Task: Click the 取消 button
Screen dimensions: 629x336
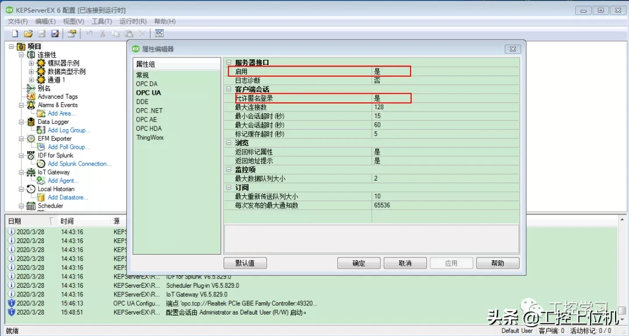Action: click(x=405, y=263)
